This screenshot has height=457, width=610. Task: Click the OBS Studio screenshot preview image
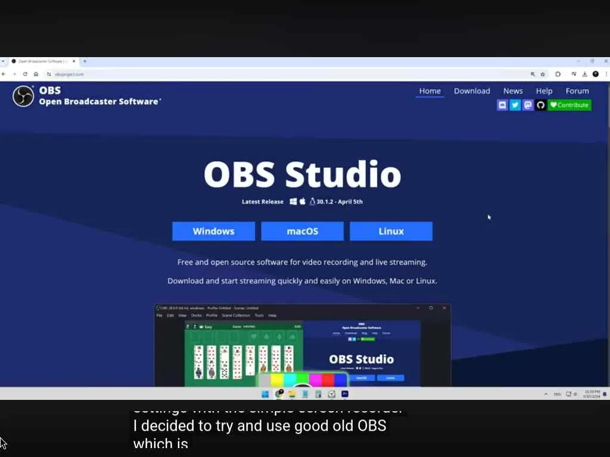coord(303,345)
